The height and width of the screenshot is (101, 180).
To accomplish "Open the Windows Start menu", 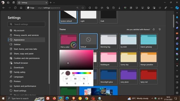I will click(x=3, y=98).
